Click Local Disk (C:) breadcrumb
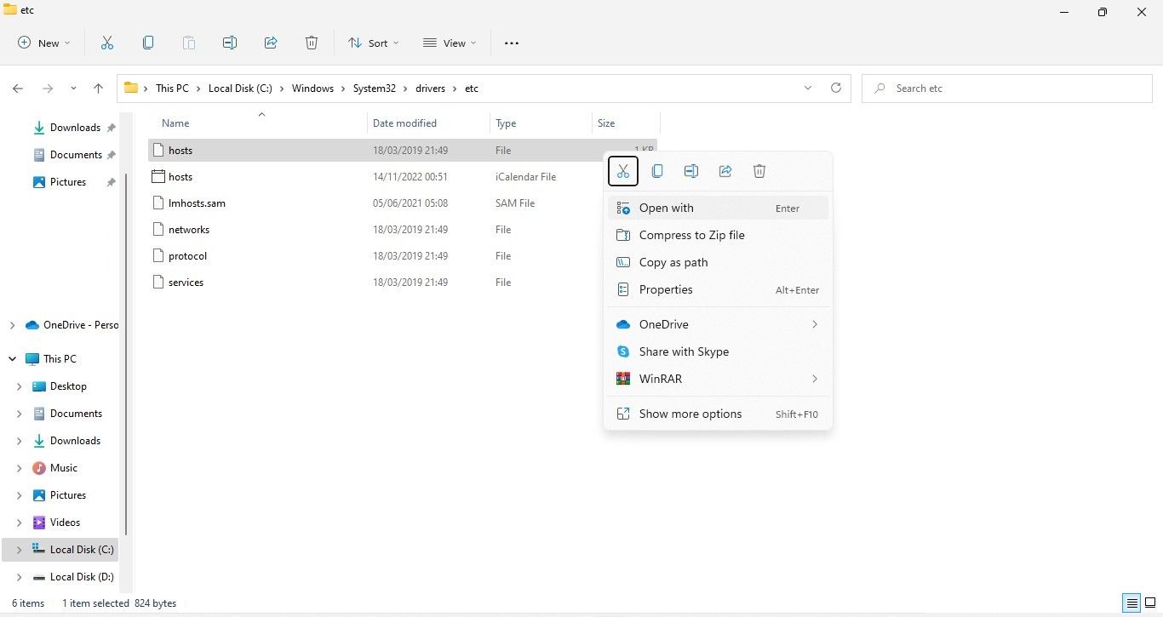Image resolution: width=1163 pixels, height=617 pixels. (241, 89)
